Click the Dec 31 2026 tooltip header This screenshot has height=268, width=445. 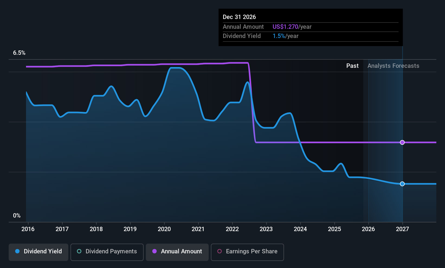pos(239,17)
